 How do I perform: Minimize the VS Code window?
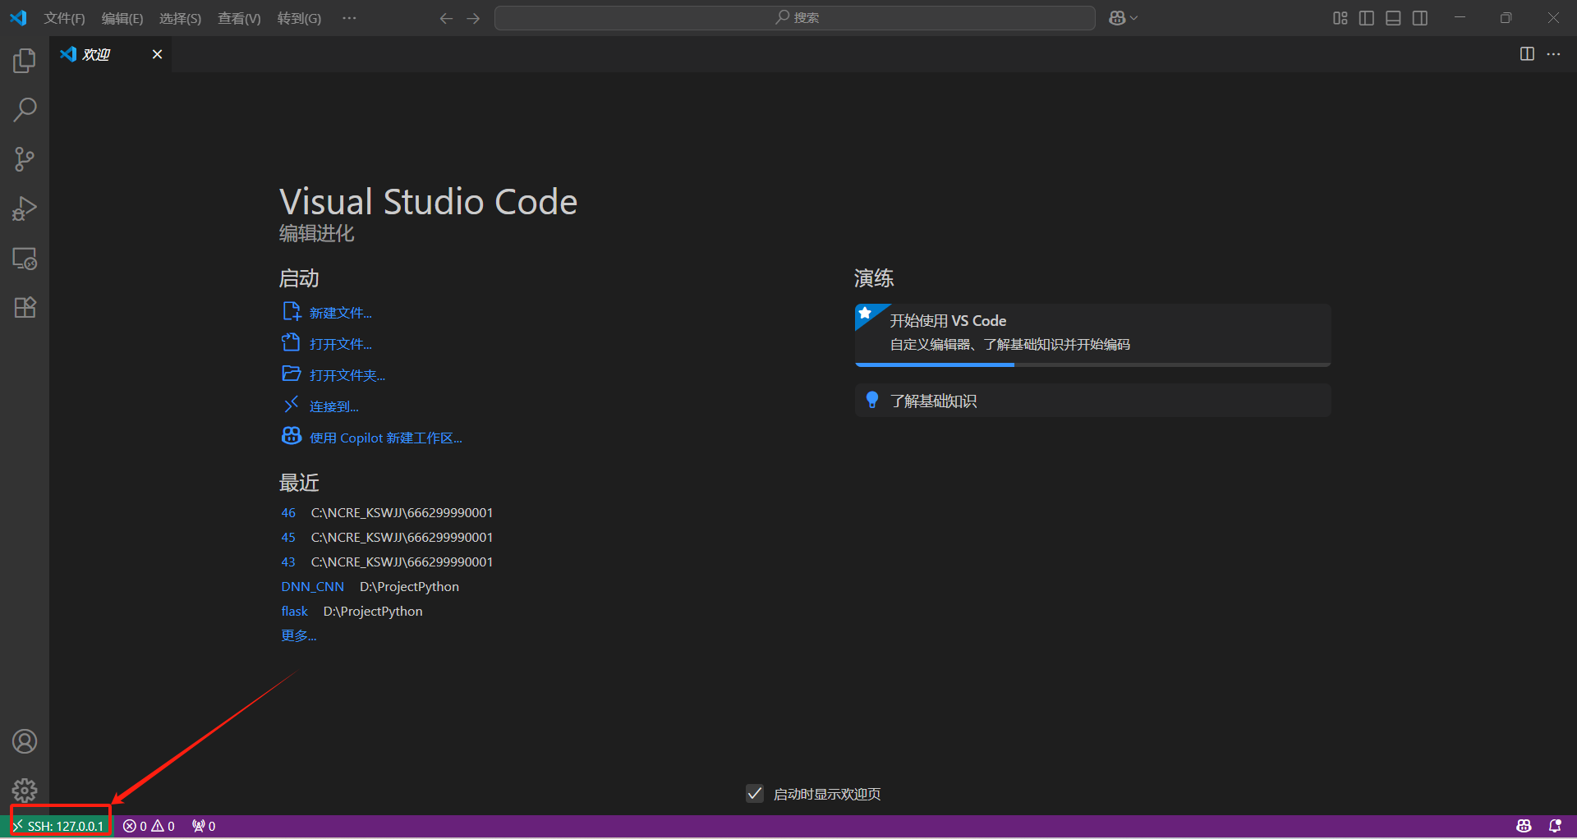click(x=1460, y=18)
